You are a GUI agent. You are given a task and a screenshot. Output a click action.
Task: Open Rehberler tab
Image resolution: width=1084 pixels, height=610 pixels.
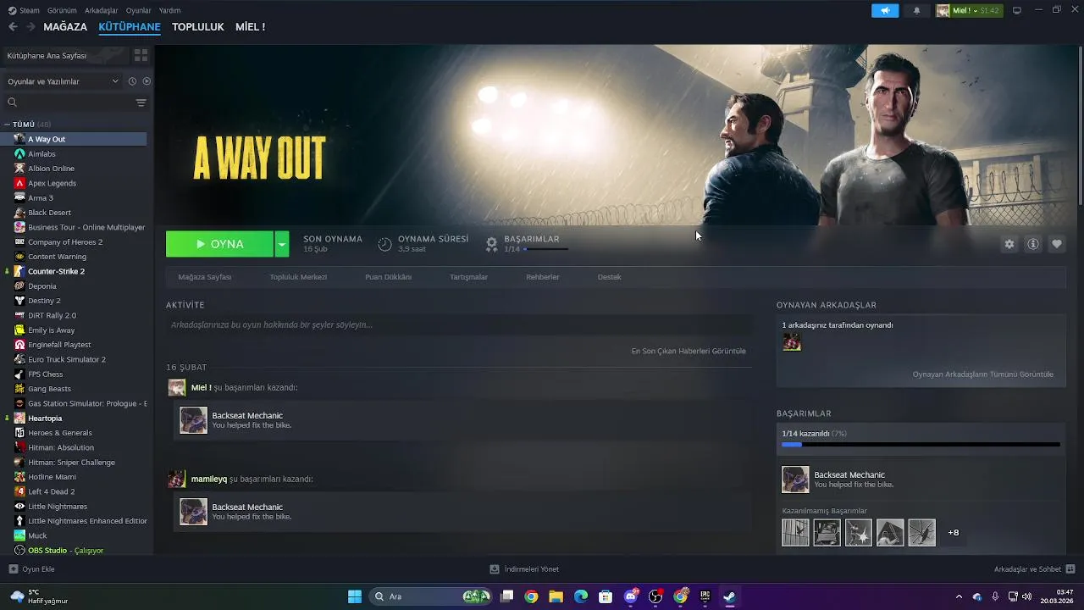tap(542, 277)
